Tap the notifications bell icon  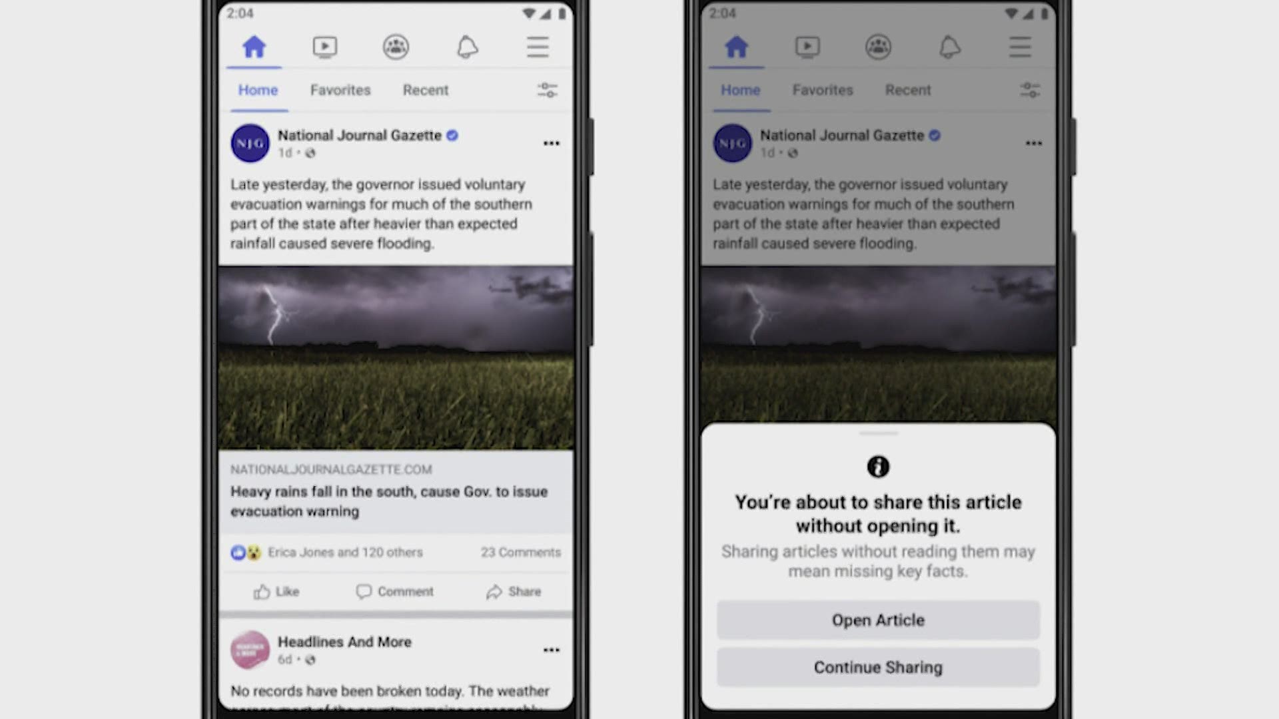(466, 46)
